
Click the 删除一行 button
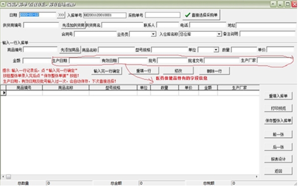pos(214,71)
